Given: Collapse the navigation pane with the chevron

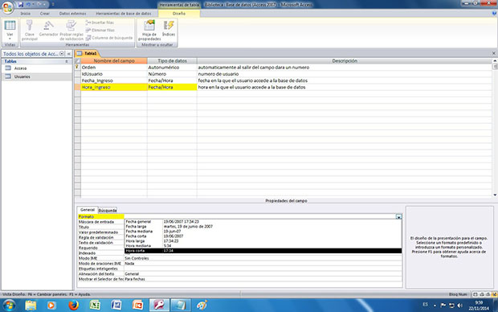Looking at the screenshot, I should (x=68, y=54).
